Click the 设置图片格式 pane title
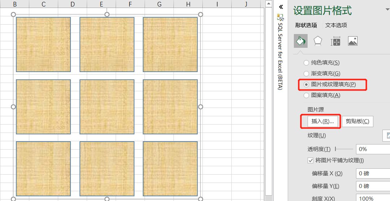390x201 pixels. pyautogui.click(x=322, y=11)
